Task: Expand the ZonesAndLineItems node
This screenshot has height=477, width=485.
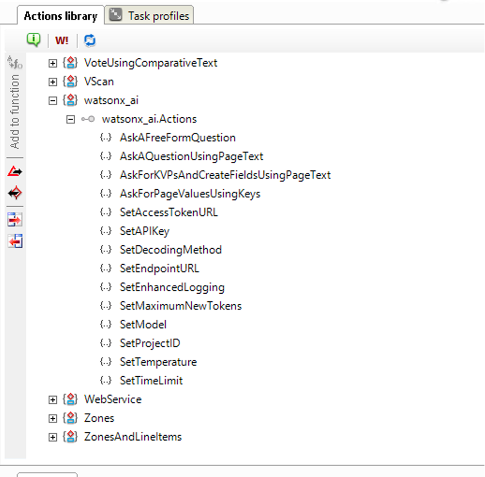Action: (x=53, y=437)
